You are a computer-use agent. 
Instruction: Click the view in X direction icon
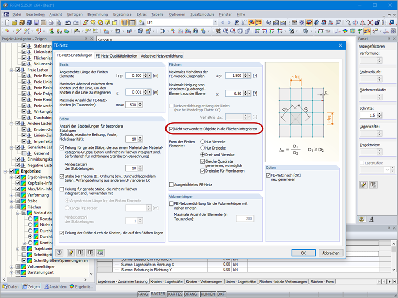[257, 31]
